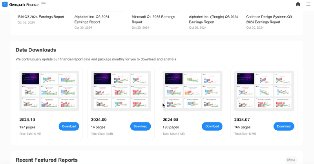Open IBM Q3 2024 Earnings Report
This screenshot has height=164, width=314.
click(41, 17)
